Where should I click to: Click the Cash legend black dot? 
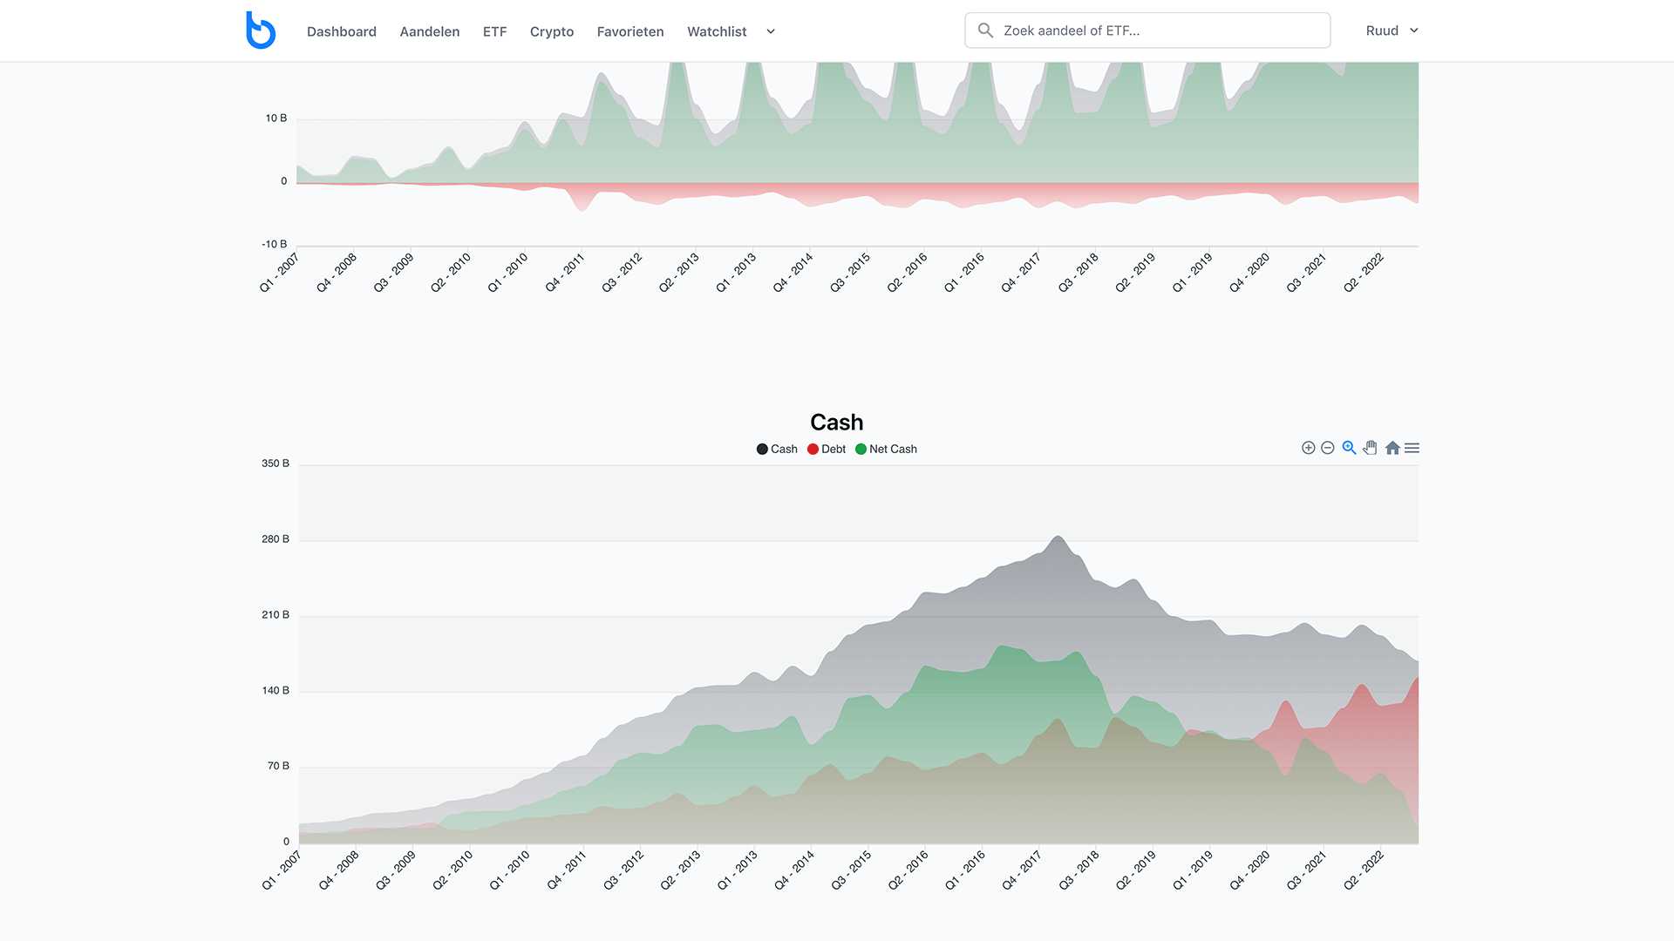762,449
